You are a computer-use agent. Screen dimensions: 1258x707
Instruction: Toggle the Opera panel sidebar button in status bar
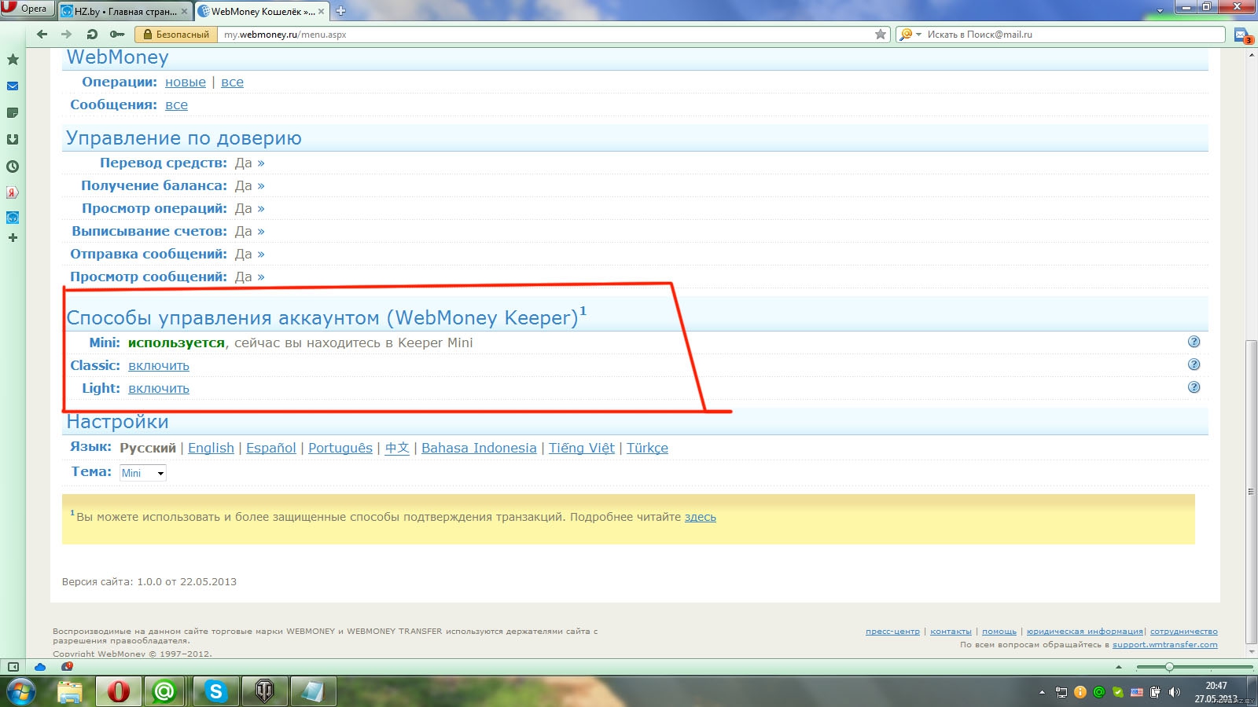(13, 667)
